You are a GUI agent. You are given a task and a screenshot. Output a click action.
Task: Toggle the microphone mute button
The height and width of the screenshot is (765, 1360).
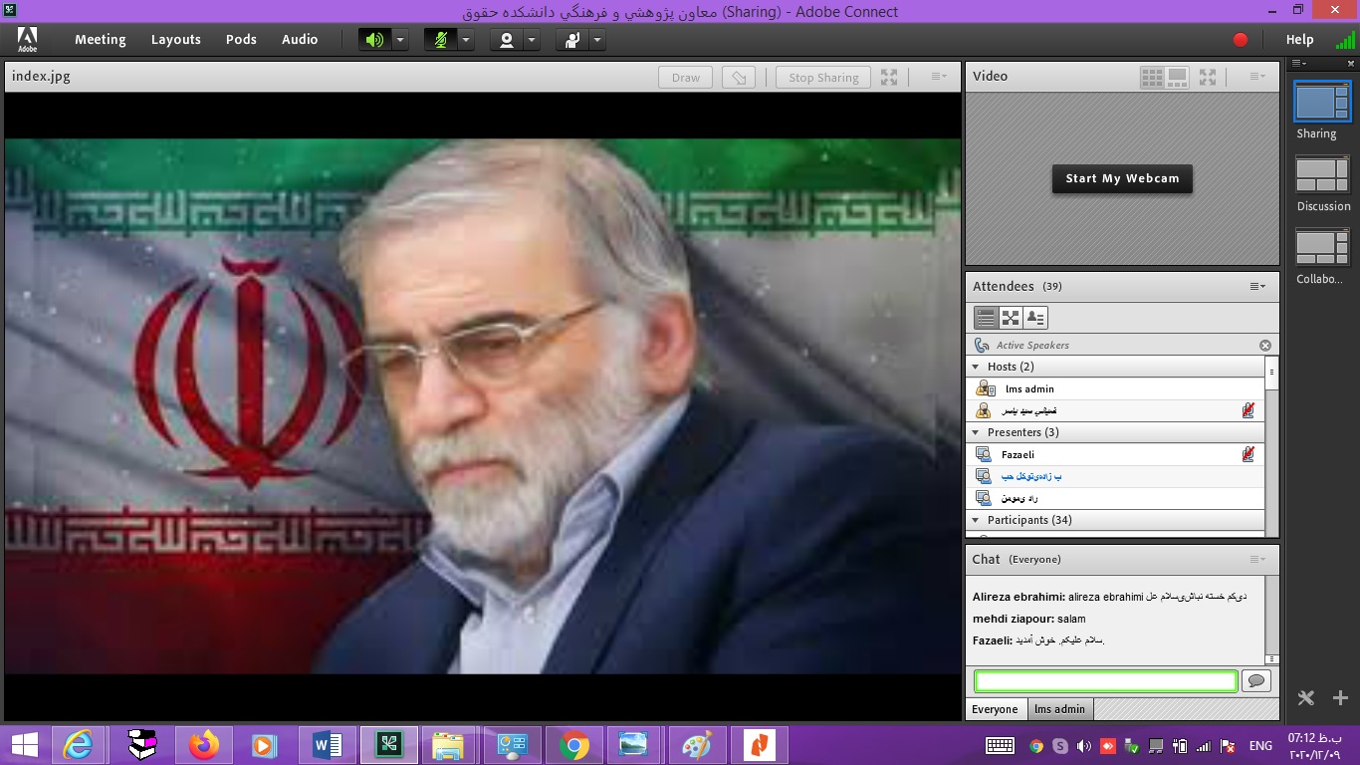pyautogui.click(x=440, y=40)
